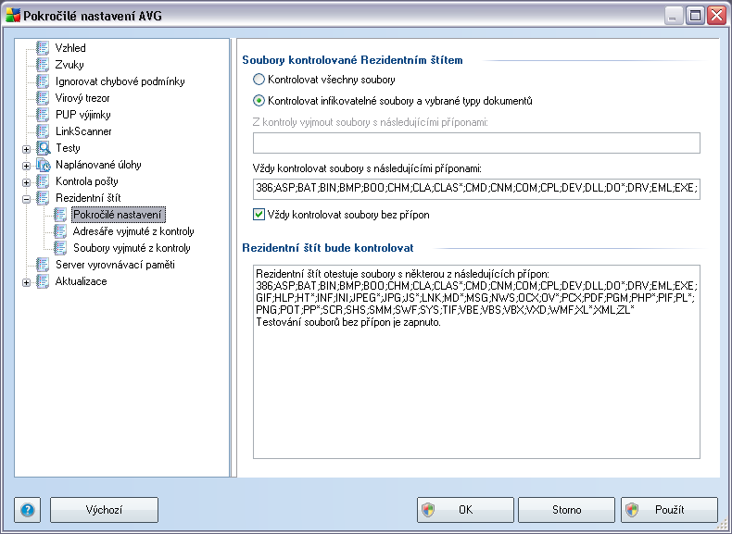Viewport: 732px width, 534px height.
Task: Select Kontrolovat infikovatelné soubory radio option
Action: [x=259, y=101]
